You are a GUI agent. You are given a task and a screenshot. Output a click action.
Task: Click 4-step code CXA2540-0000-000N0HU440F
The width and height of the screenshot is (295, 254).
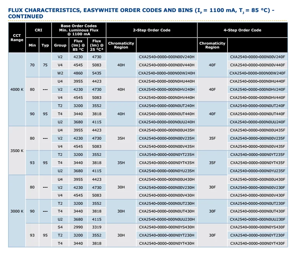257,81
